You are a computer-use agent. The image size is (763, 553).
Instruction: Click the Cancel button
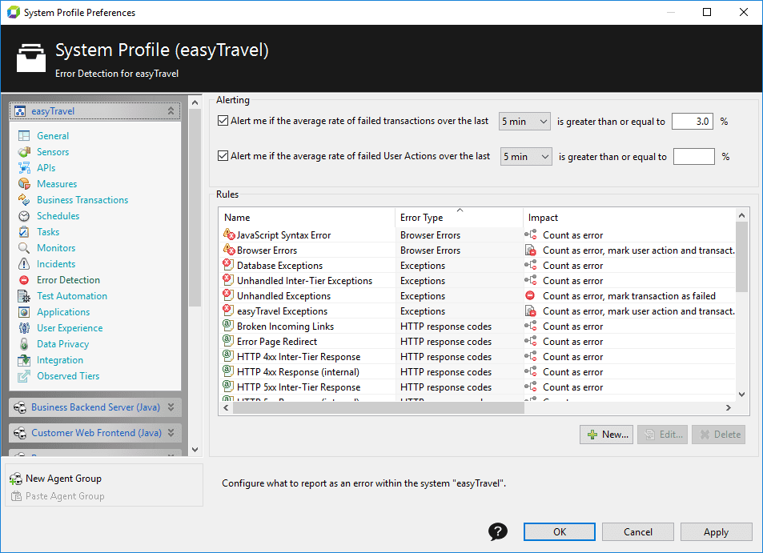(x=637, y=531)
